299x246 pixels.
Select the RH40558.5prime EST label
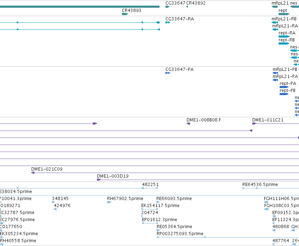click(18, 241)
